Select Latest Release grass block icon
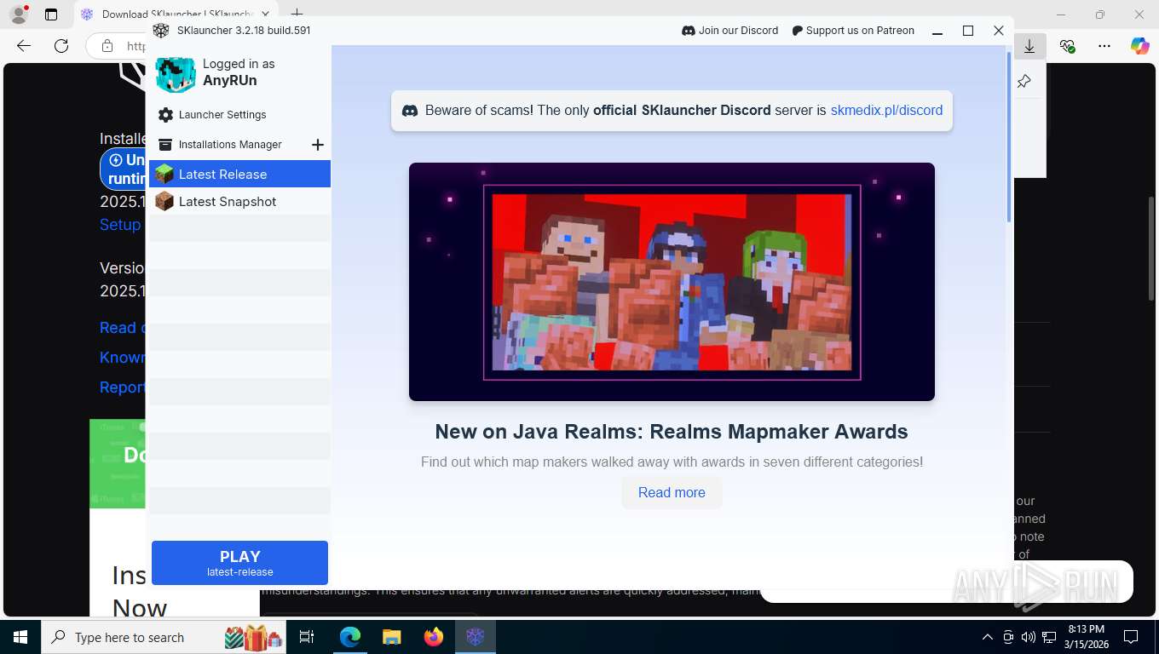The height and width of the screenshot is (654, 1159). (164, 174)
